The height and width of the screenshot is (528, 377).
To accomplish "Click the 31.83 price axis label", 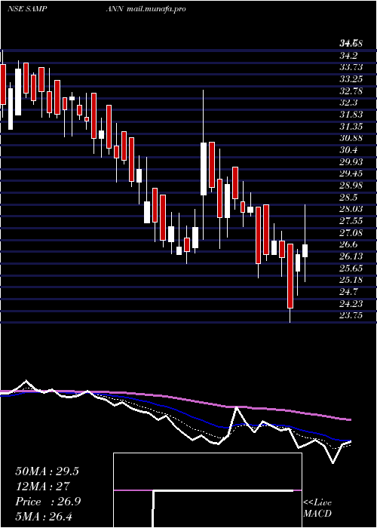I will click(351, 115).
